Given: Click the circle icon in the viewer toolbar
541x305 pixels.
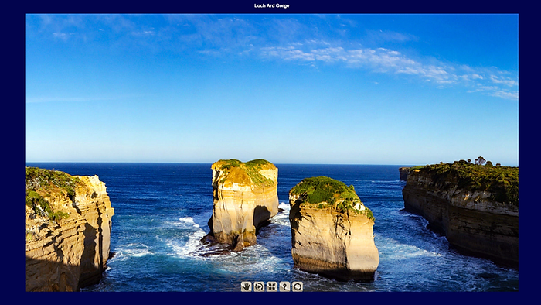Looking at the screenshot, I should 298,286.
